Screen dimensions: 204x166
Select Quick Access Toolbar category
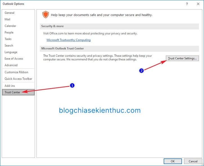[18, 79]
